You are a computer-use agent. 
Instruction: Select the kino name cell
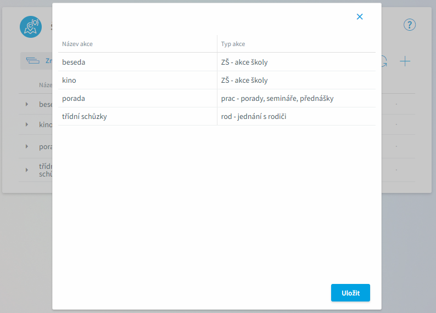click(137, 80)
